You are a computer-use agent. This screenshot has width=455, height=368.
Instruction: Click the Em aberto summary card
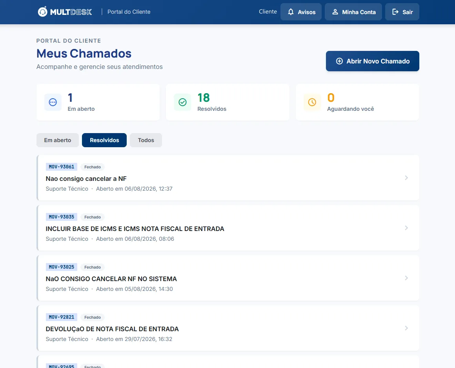(x=98, y=102)
